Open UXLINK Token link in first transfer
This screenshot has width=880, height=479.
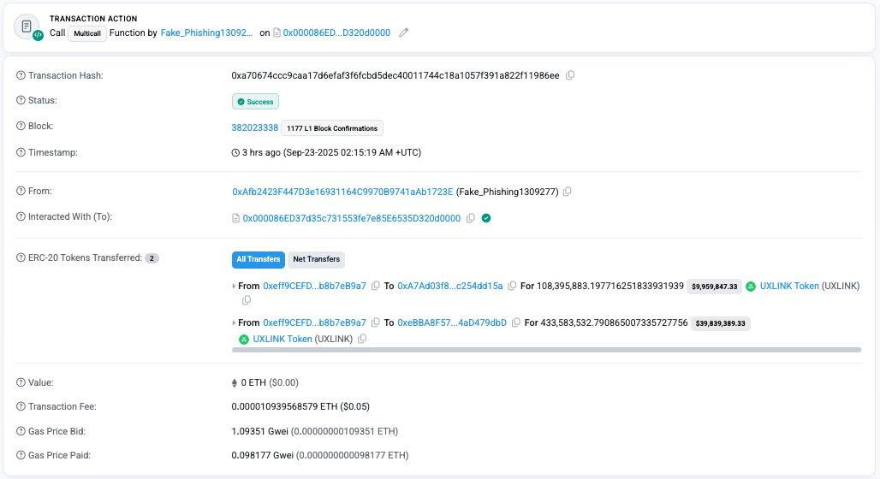(x=789, y=286)
